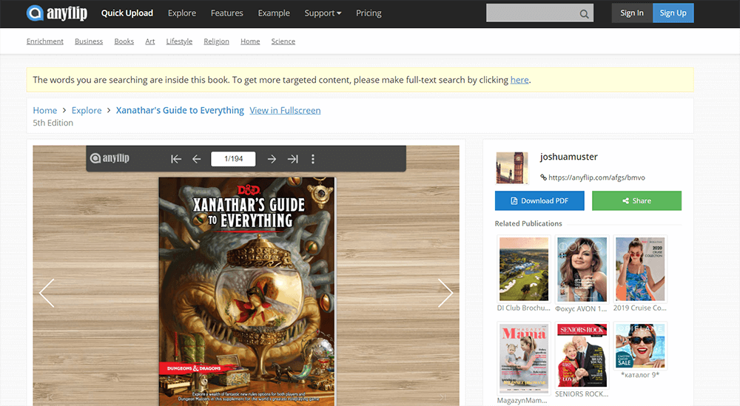The height and width of the screenshot is (406, 740).
Task: Open the Explore menu item
Action: (182, 13)
